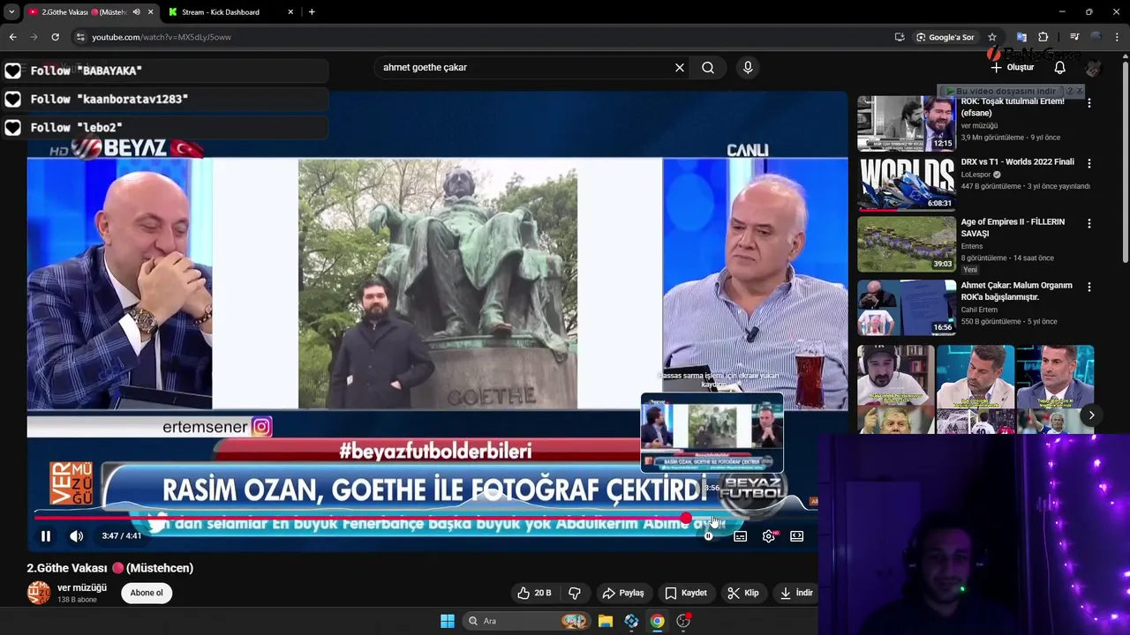
Task: Click taskbar Ara search box
Action: pos(529,621)
